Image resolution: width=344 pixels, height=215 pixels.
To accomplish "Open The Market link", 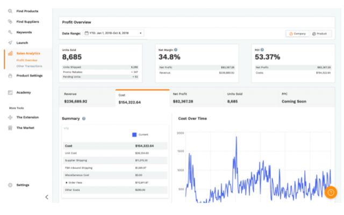I will 25,128.
